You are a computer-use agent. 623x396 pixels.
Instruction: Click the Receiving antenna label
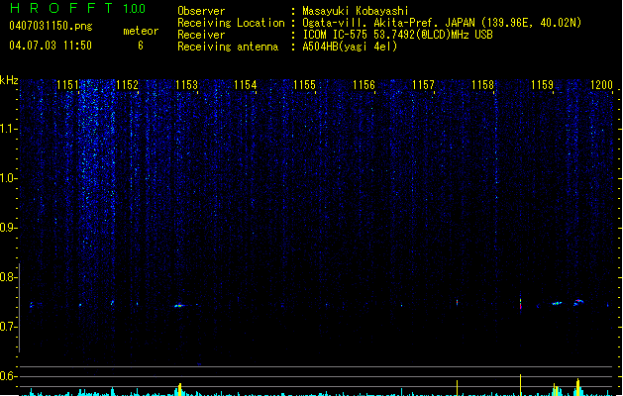pyautogui.click(x=228, y=47)
